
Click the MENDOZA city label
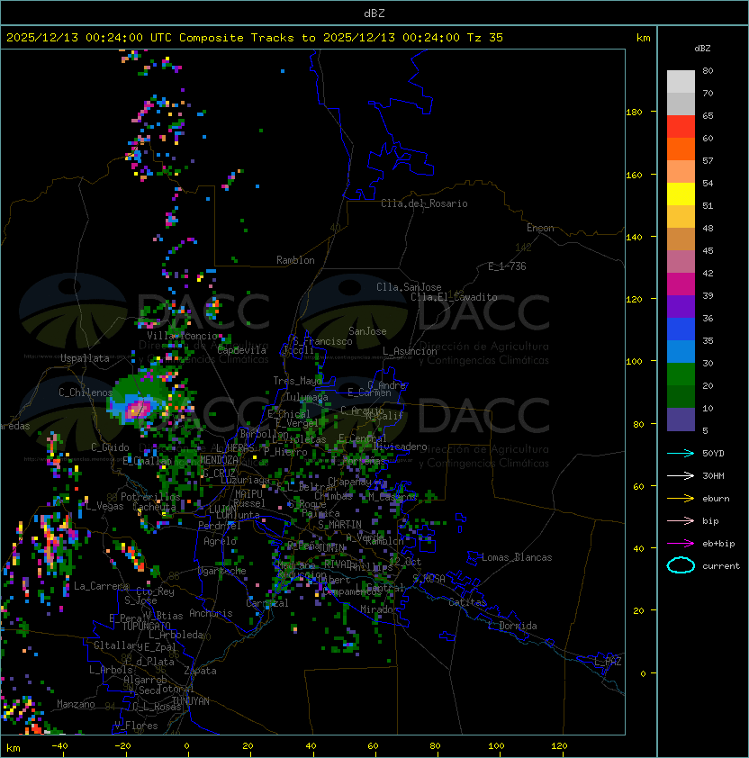click(219, 459)
